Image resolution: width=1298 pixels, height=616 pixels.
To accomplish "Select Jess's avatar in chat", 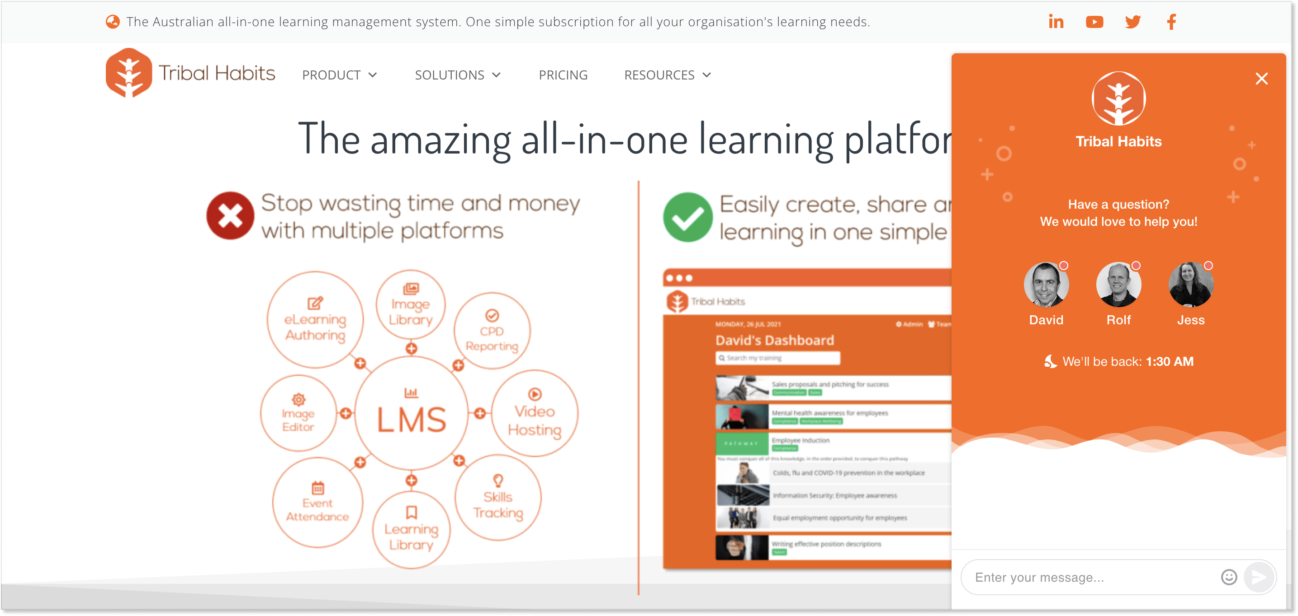I will click(x=1190, y=285).
